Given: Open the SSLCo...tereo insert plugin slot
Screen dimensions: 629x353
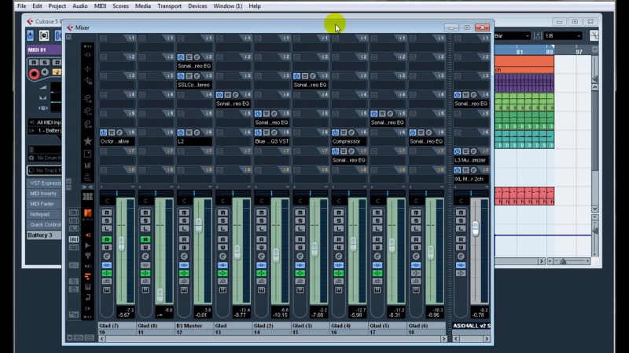Looking at the screenshot, I should (194, 85).
